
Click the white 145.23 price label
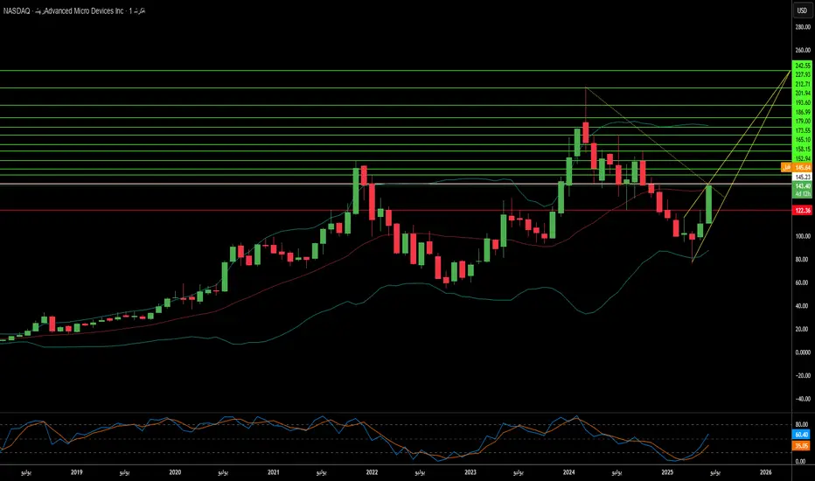tap(803, 177)
